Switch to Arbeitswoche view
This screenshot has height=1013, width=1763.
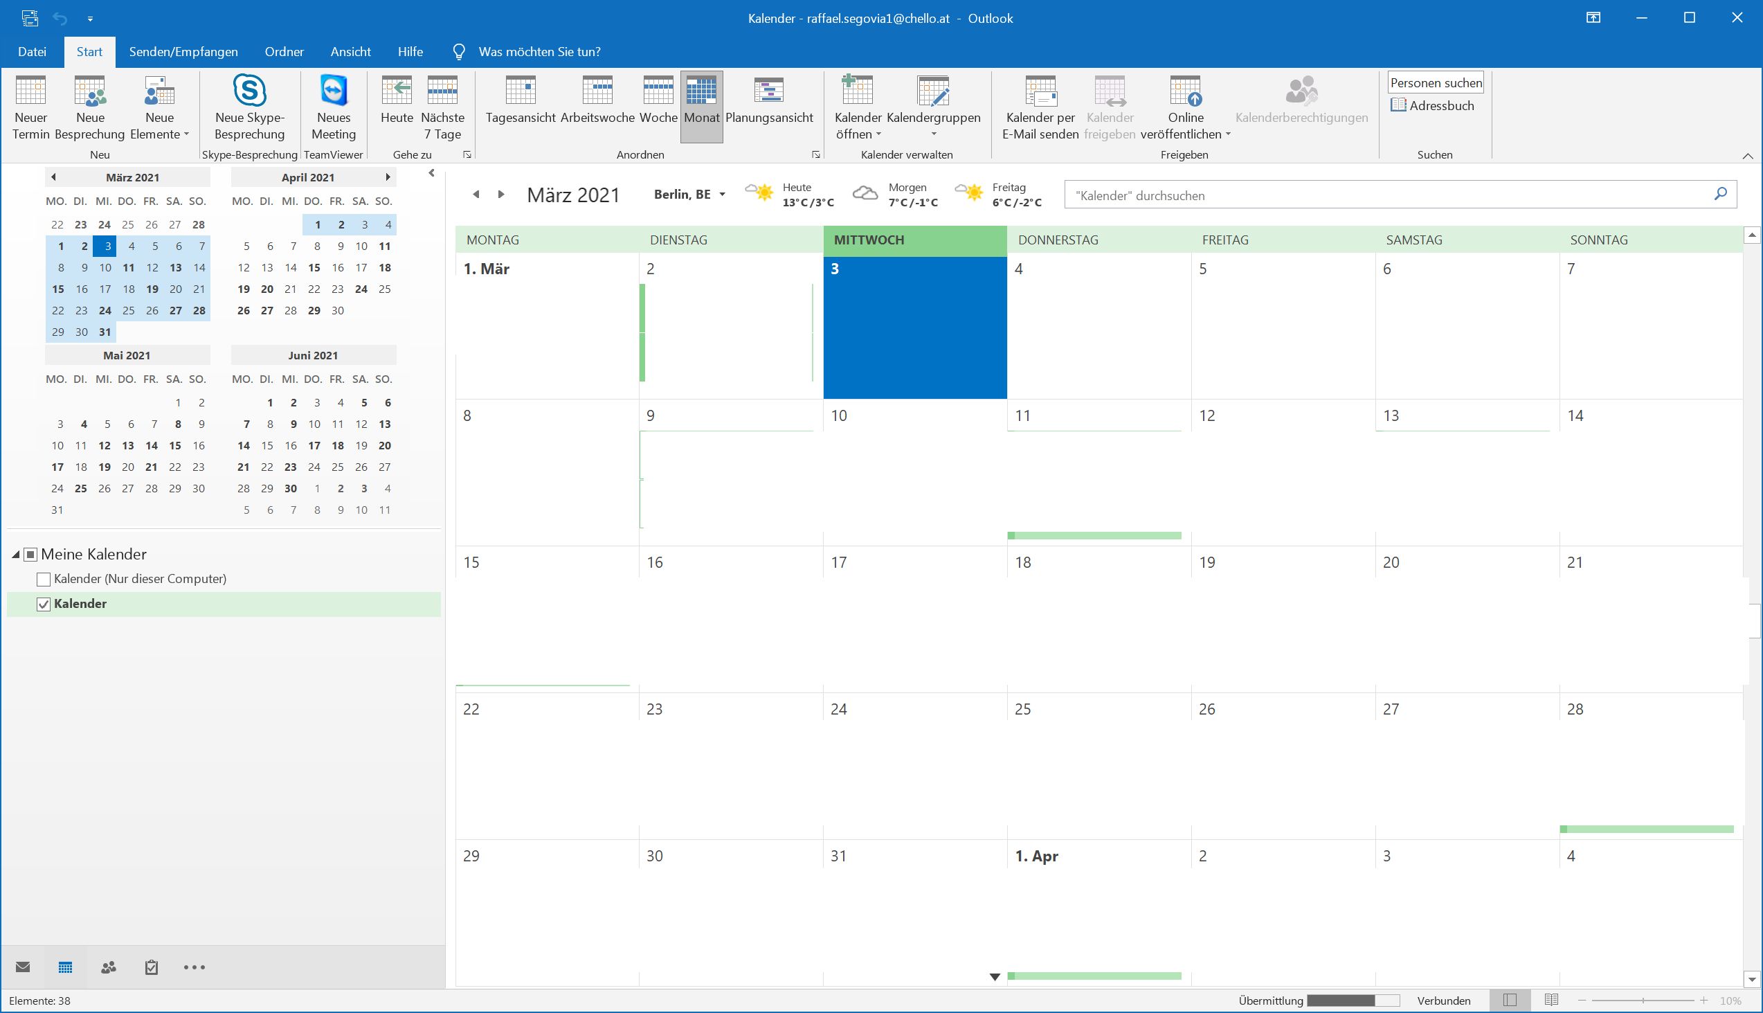coord(597,108)
